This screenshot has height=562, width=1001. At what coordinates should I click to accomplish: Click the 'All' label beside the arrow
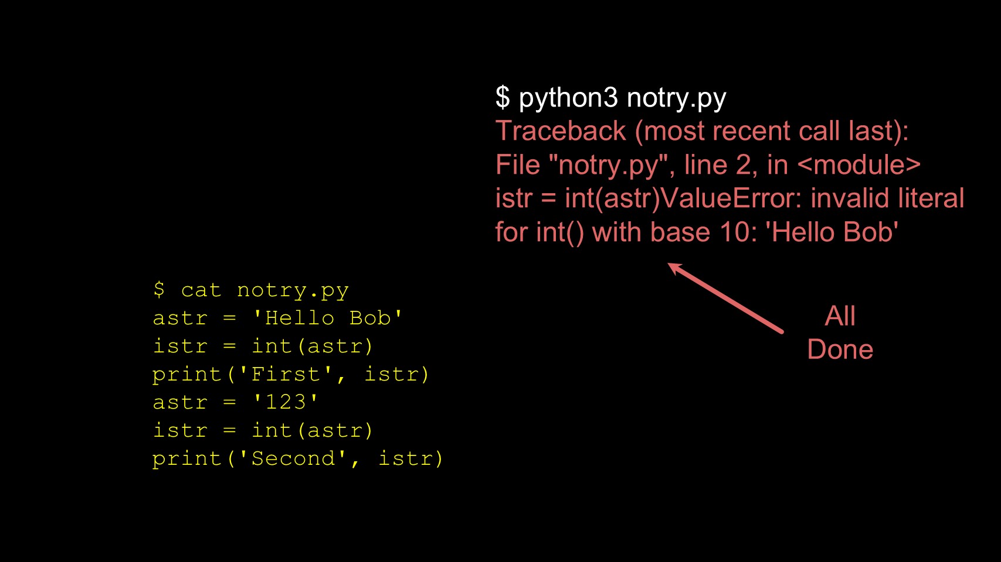(840, 316)
